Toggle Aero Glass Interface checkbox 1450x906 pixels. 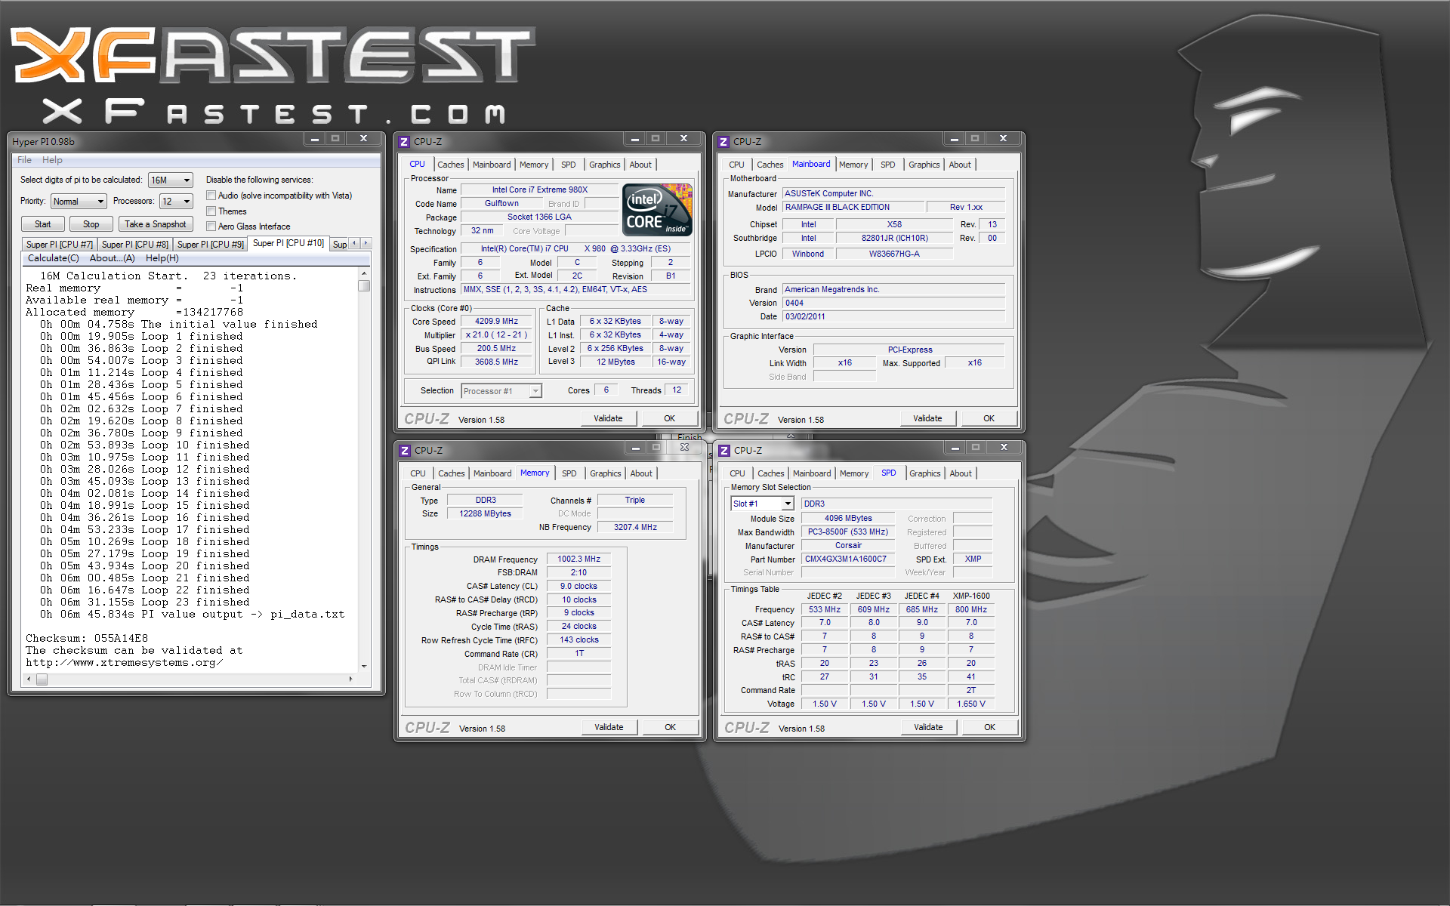tap(211, 226)
